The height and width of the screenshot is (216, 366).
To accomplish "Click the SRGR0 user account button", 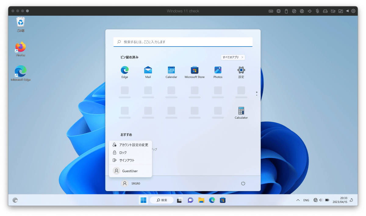I will 131,183.
